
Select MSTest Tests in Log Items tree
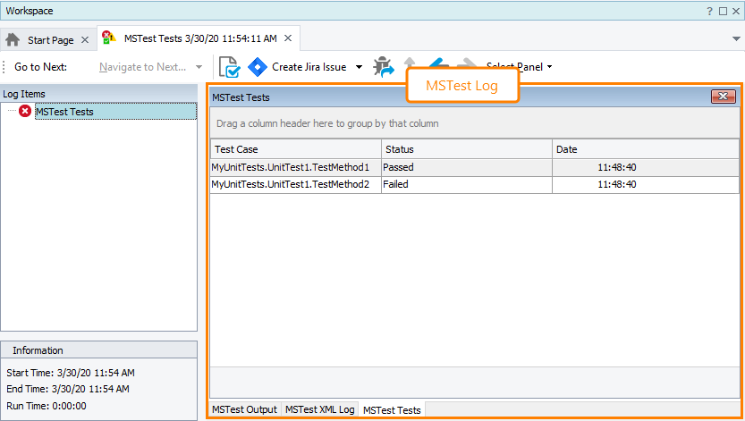coord(64,112)
